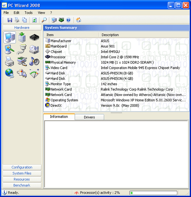
Task: Select the Power battery and plug icon
Action: click(x=22, y=73)
